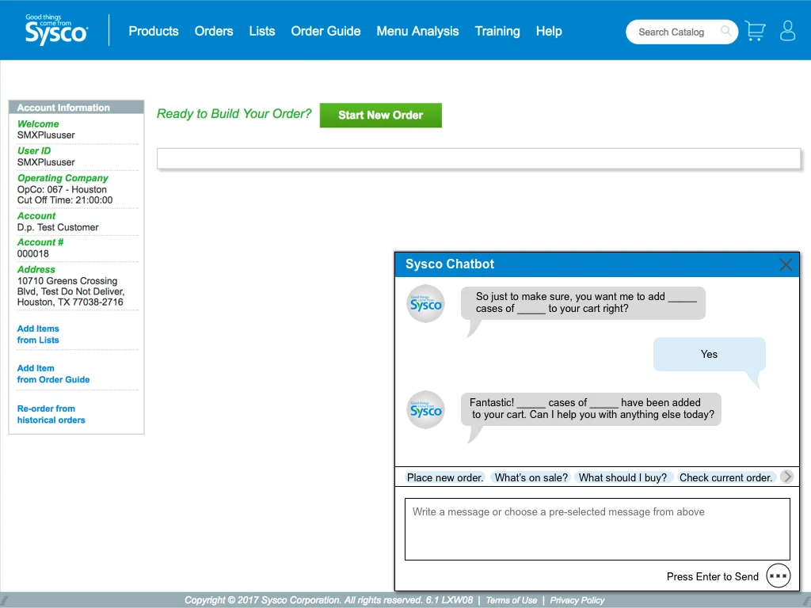The height and width of the screenshot is (608, 811).
Task: Show more suggested replies with the arrow
Action: 786,477
